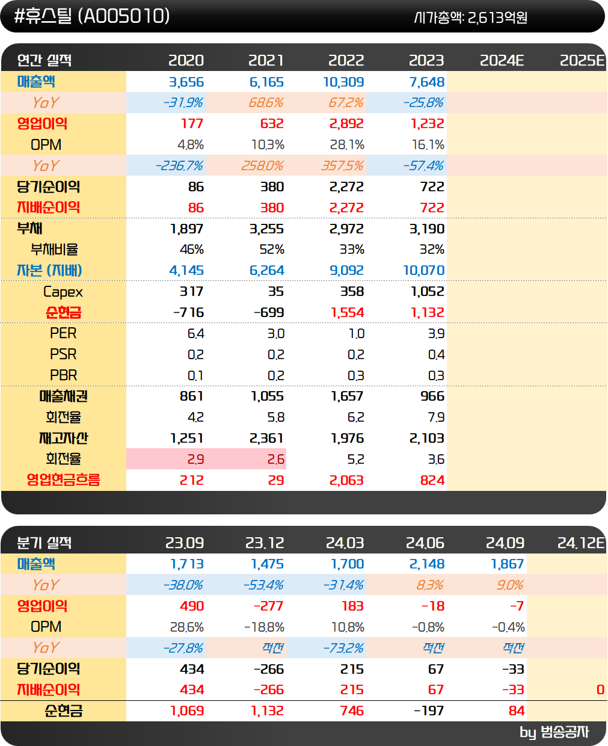Click the 2021 재고자산 value 2,361
This screenshot has height=746, width=608.
pyautogui.click(x=266, y=439)
